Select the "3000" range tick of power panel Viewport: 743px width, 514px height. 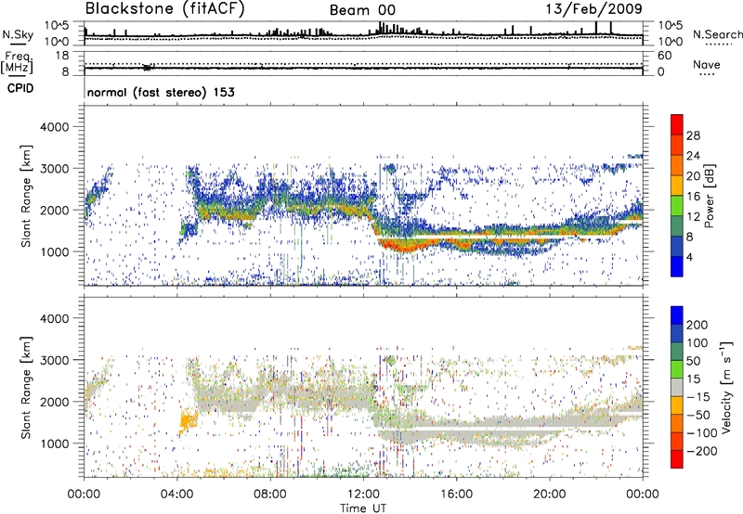54,169
